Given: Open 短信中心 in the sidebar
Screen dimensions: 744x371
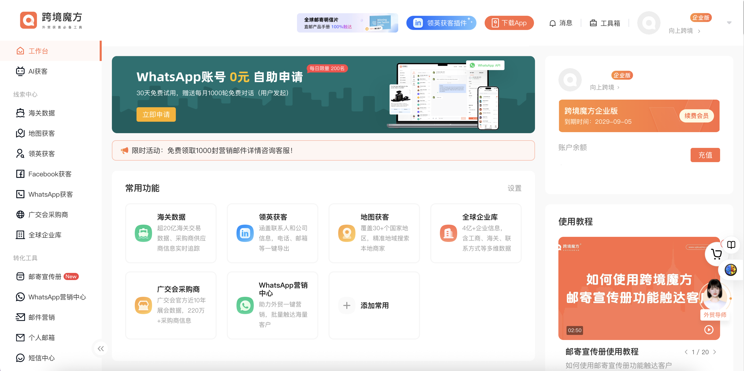Looking at the screenshot, I should point(41,358).
